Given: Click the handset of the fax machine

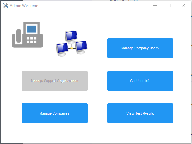Looking at the screenshot, I should click(x=16, y=36).
